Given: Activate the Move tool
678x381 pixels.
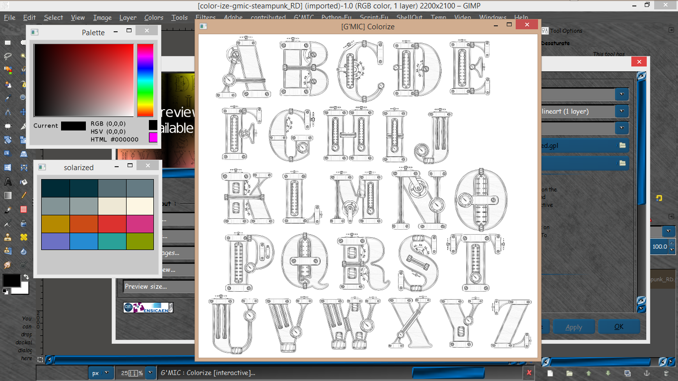Looking at the screenshot, I should click(23, 112).
